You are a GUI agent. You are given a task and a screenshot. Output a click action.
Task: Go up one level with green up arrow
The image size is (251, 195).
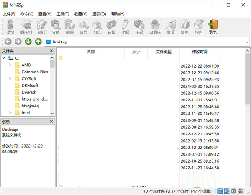coord(38,42)
